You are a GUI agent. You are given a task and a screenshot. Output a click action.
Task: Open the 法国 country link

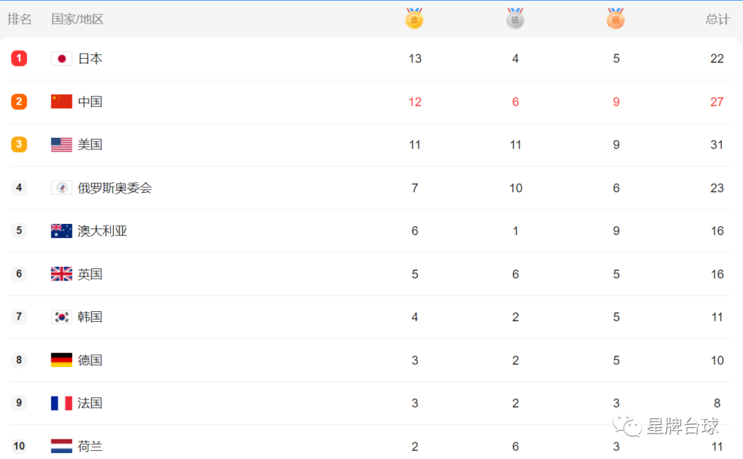pos(90,403)
